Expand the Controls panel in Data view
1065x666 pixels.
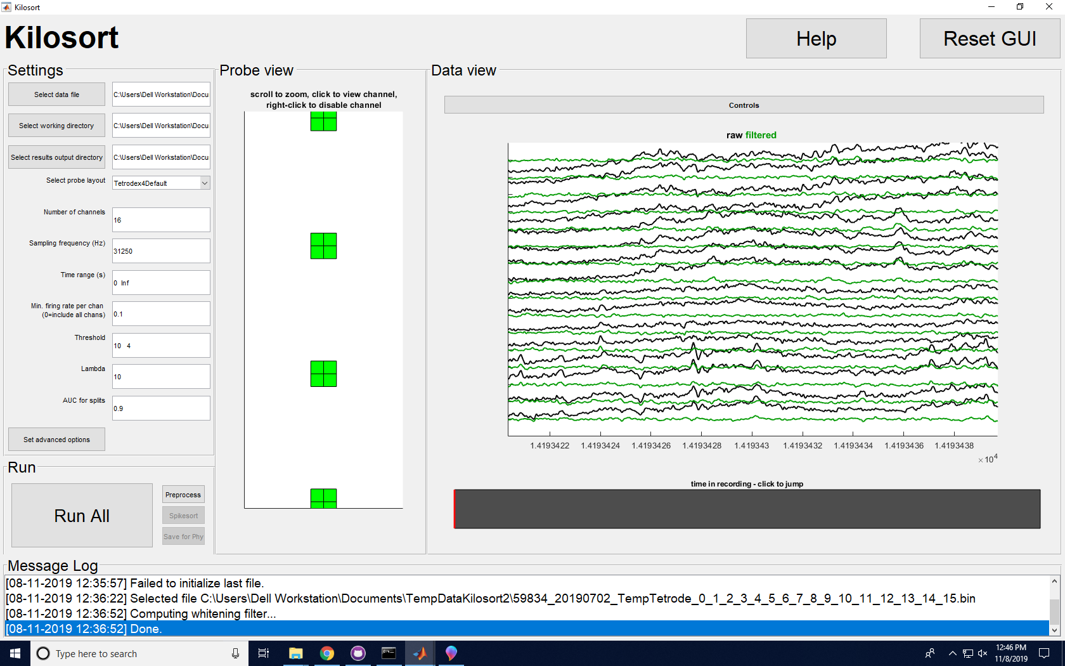pyautogui.click(x=743, y=105)
